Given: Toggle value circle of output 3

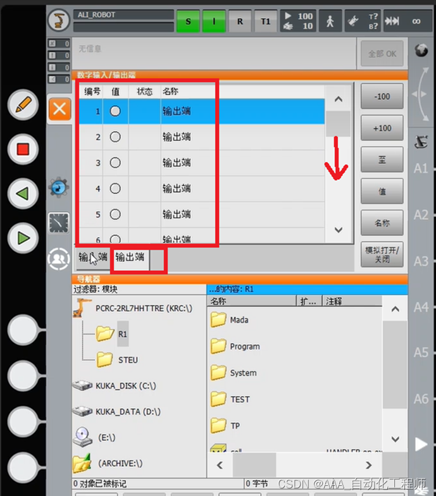Looking at the screenshot, I should click(115, 163).
